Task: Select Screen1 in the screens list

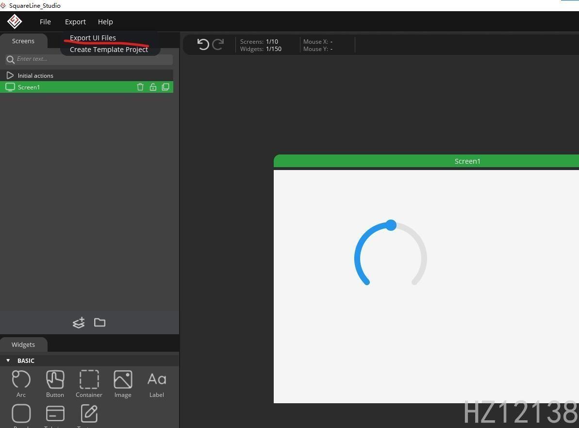Action: coord(86,87)
